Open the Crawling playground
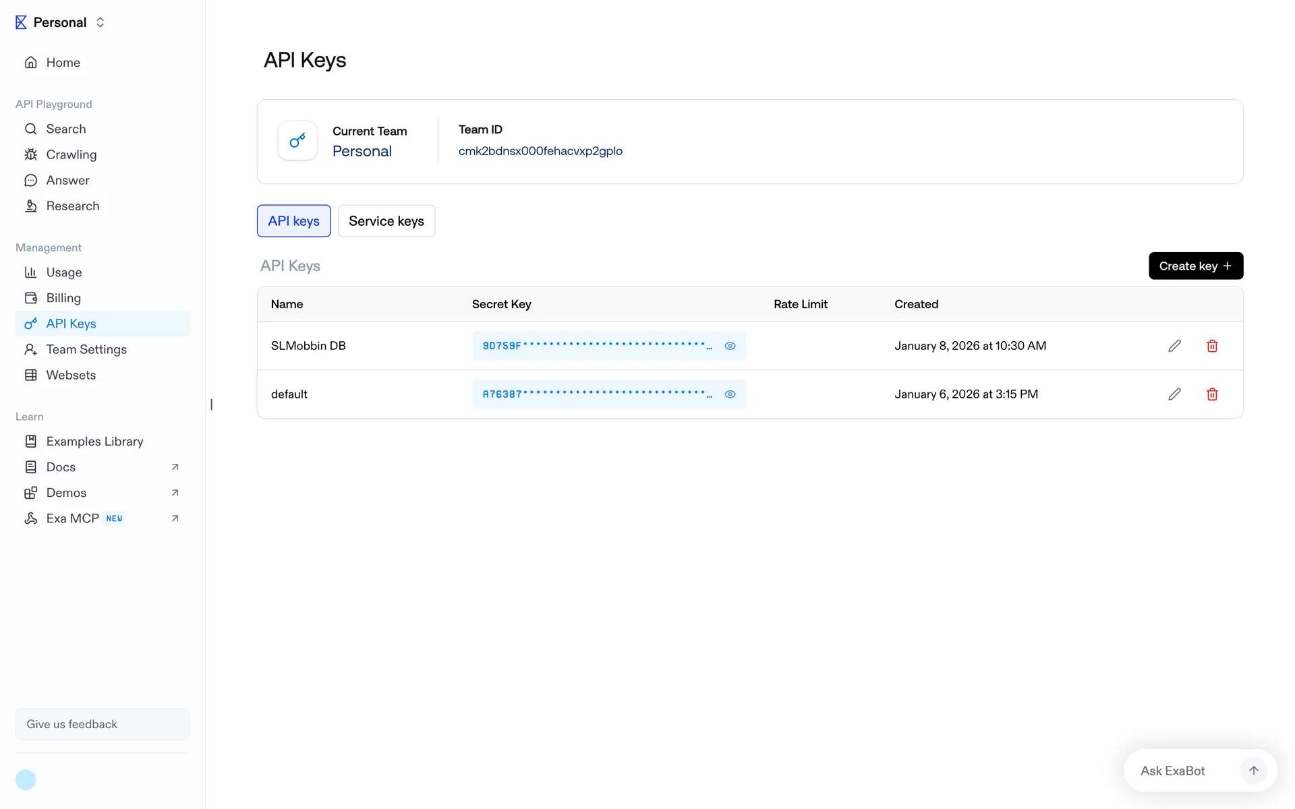Viewport: 1295px width, 809px height. [x=71, y=154]
